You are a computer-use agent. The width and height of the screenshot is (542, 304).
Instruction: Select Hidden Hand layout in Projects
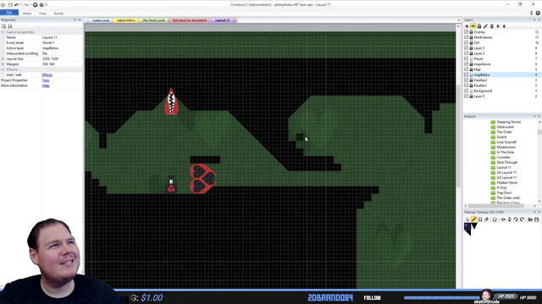click(506, 182)
